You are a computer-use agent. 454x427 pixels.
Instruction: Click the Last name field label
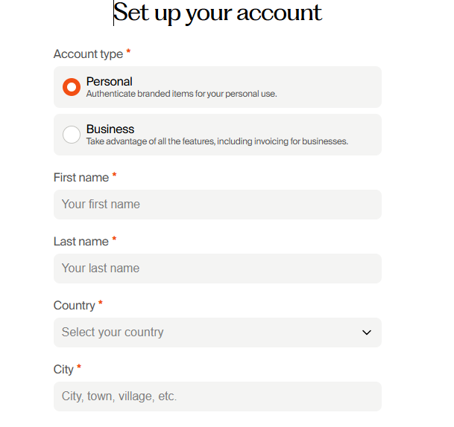click(x=81, y=242)
